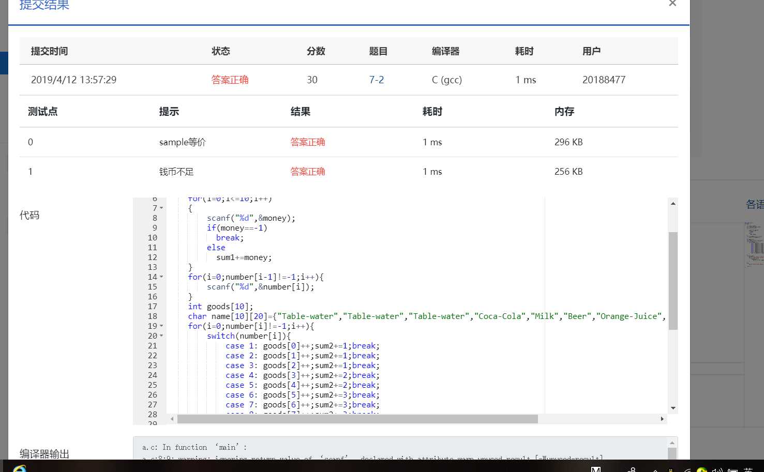Click the case 7 goods[6] line
This screenshot has height=472, width=764.
(303, 404)
